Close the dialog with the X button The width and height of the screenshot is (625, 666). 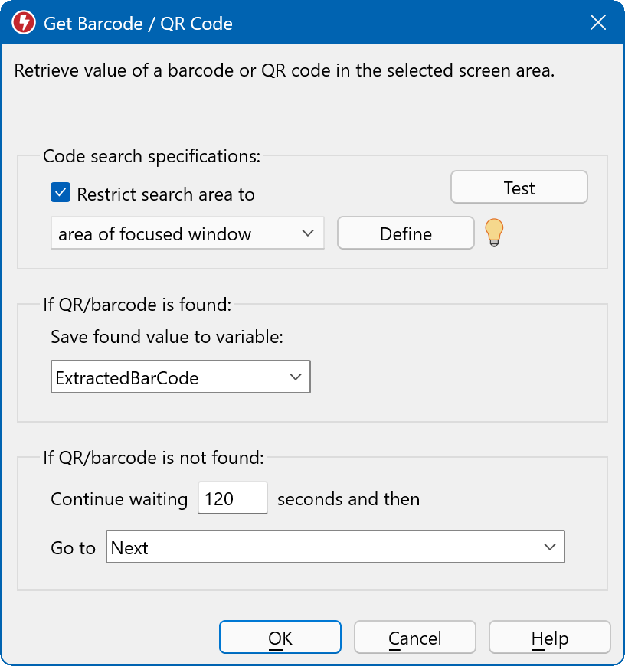(x=598, y=22)
